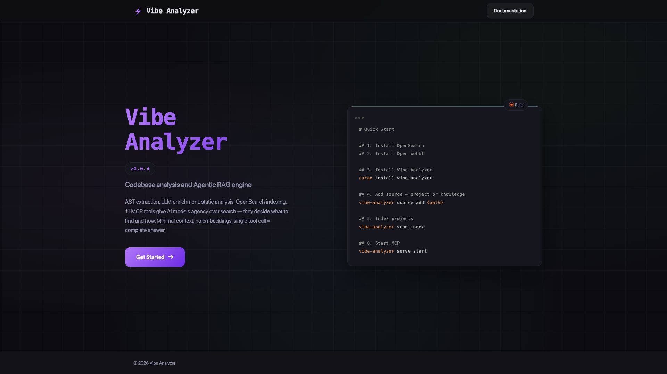Select the v0.0.4 version badge

(140, 169)
